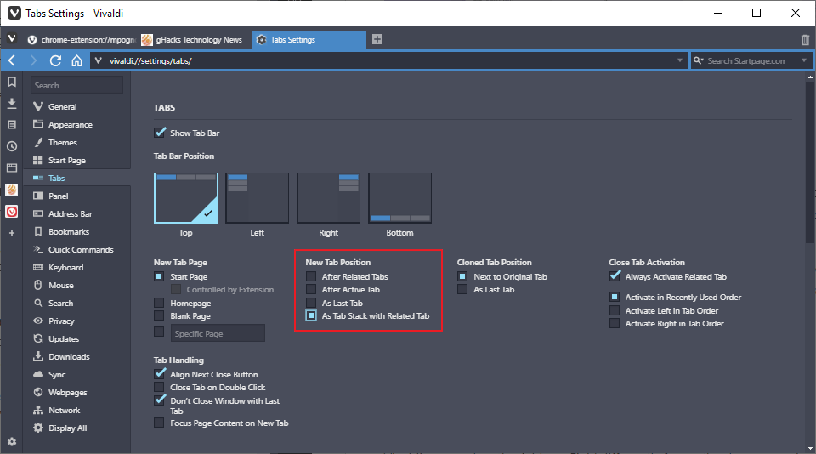Viewport: 816px width, 454px height.
Task: Click the settings Search field
Action: (77, 85)
